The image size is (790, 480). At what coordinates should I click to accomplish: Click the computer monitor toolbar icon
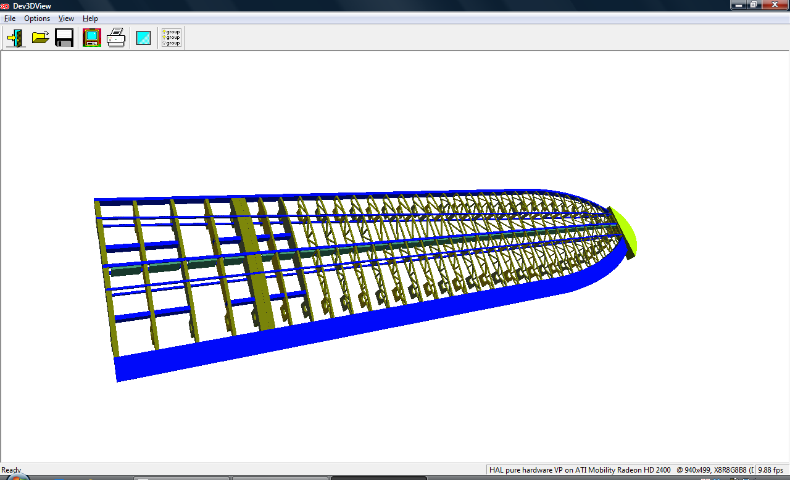tap(91, 38)
